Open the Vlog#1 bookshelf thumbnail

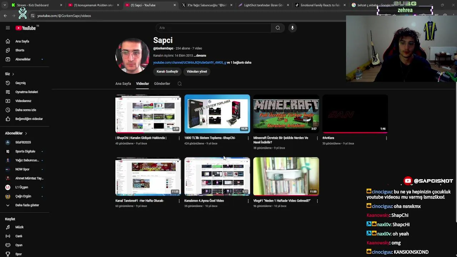(x=286, y=177)
